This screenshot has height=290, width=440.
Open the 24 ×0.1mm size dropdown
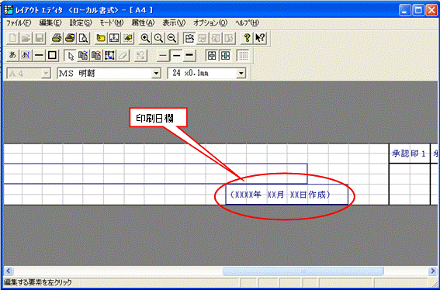241,74
